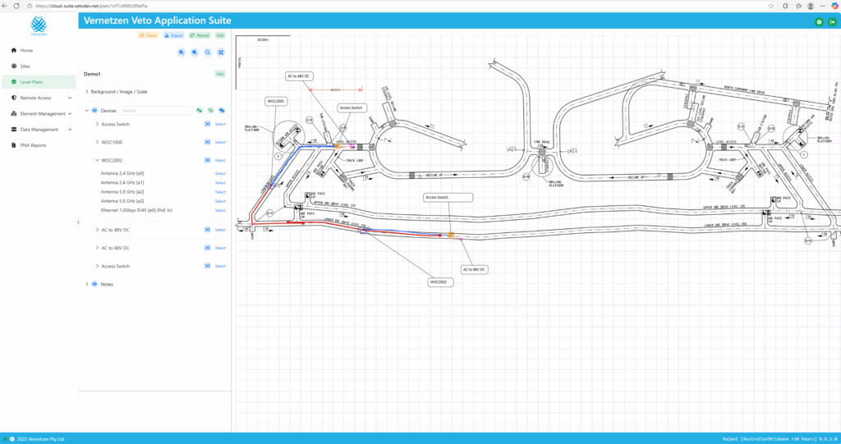Click the Info button next to Demo1
The image size is (841, 444).
pos(220,74)
